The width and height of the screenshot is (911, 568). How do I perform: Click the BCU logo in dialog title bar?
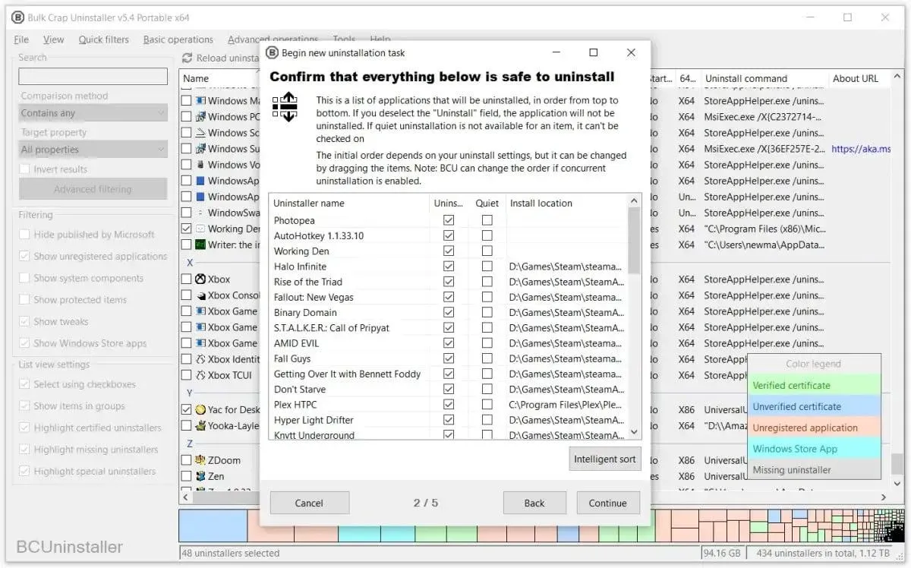coord(273,53)
